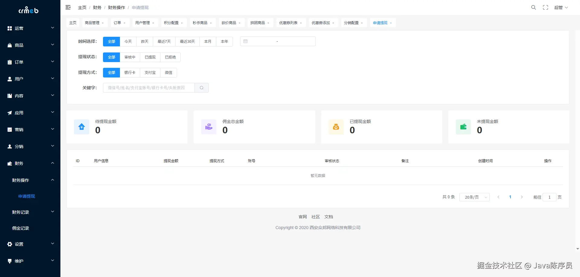Toggle fullscreen mode icon in header
The width and height of the screenshot is (580, 277).
pos(546,7)
